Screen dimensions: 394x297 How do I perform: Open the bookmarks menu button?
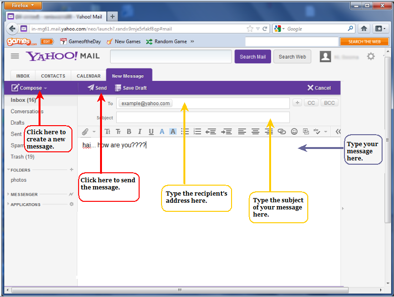(380, 29)
